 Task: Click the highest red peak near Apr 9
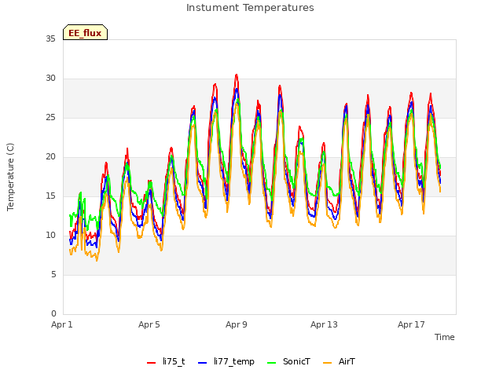[x=237, y=75]
